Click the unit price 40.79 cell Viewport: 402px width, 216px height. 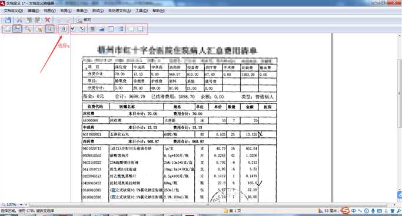(221, 148)
